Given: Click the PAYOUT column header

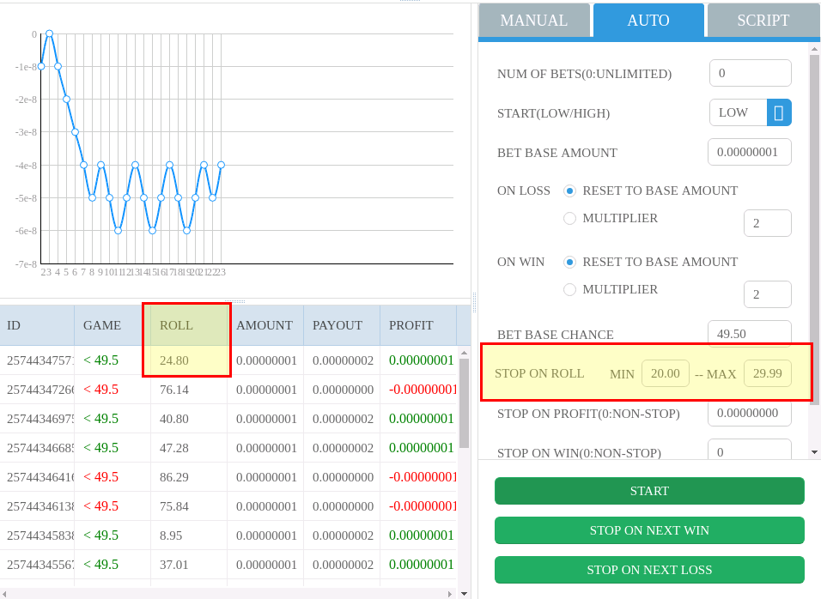Looking at the screenshot, I should [342, 325].
